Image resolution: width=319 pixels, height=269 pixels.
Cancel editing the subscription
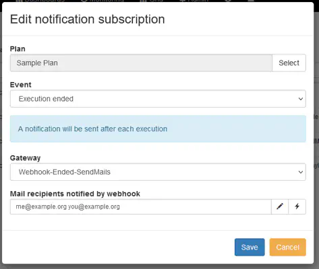tap(288, 247)
